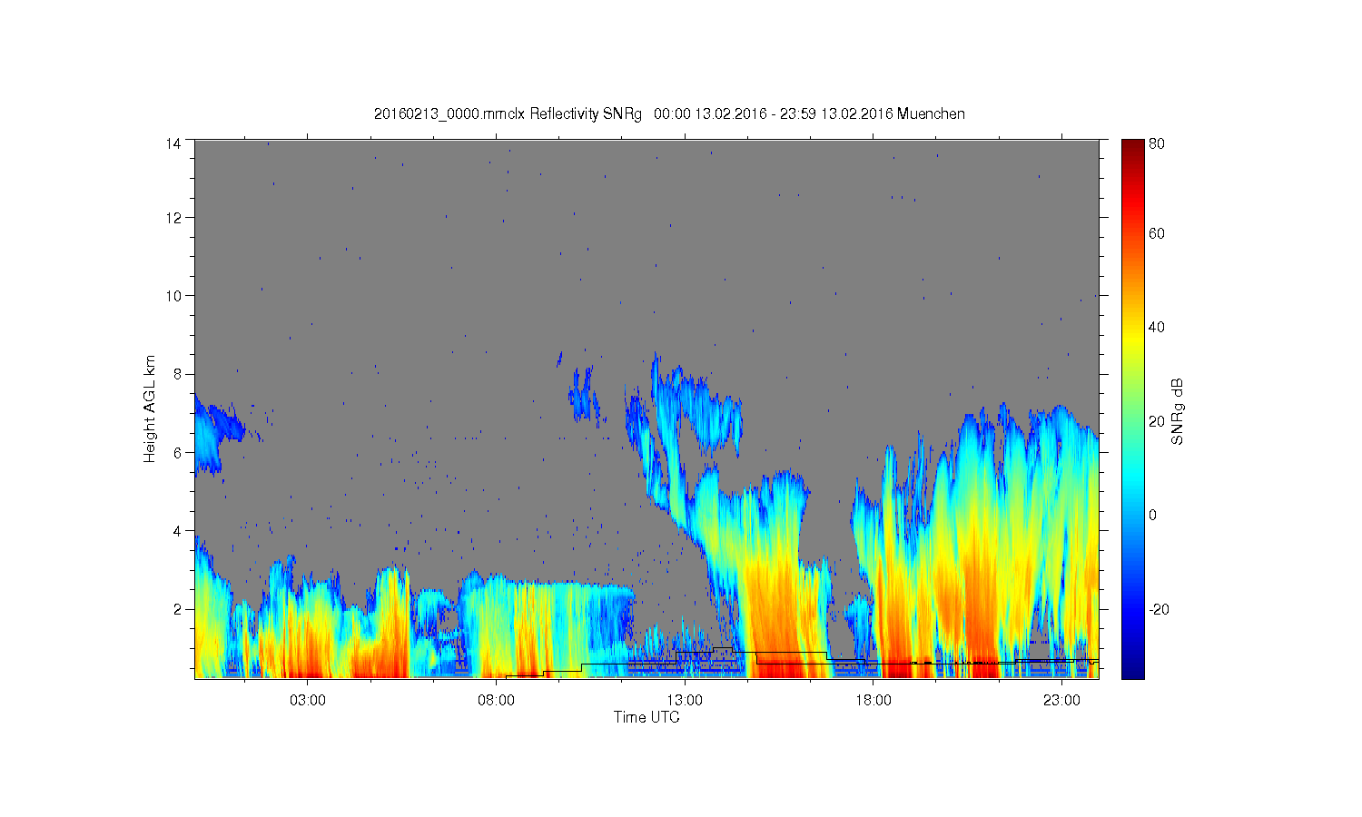Image resolution: width=1362 pixels, height=817 pixels.
Task: Click the colorbar value '40'
Action: point(1157,328)
